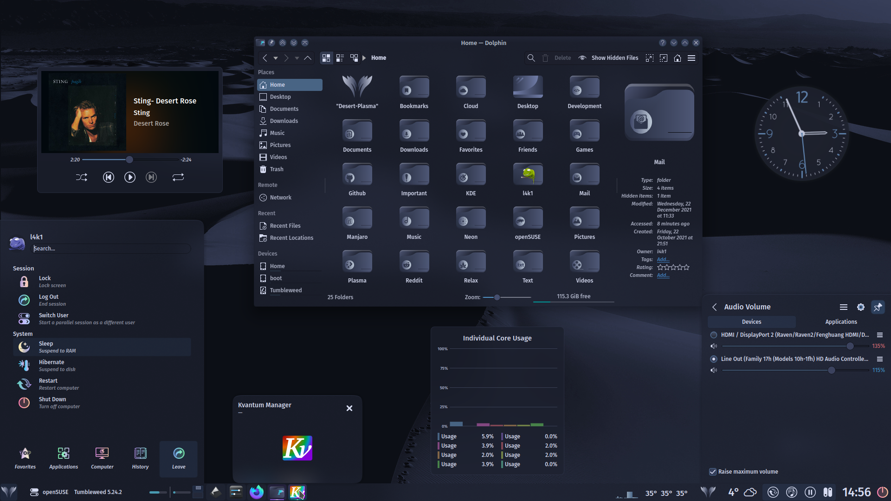
Task: Switch launcher to History tab
Action: pos(140,459)
